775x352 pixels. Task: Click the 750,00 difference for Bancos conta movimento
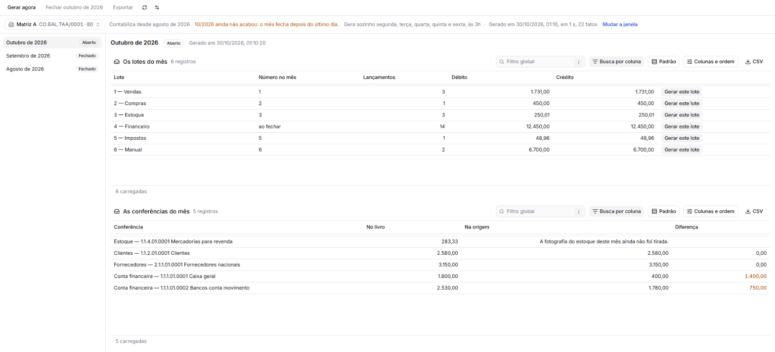[758, 288]
